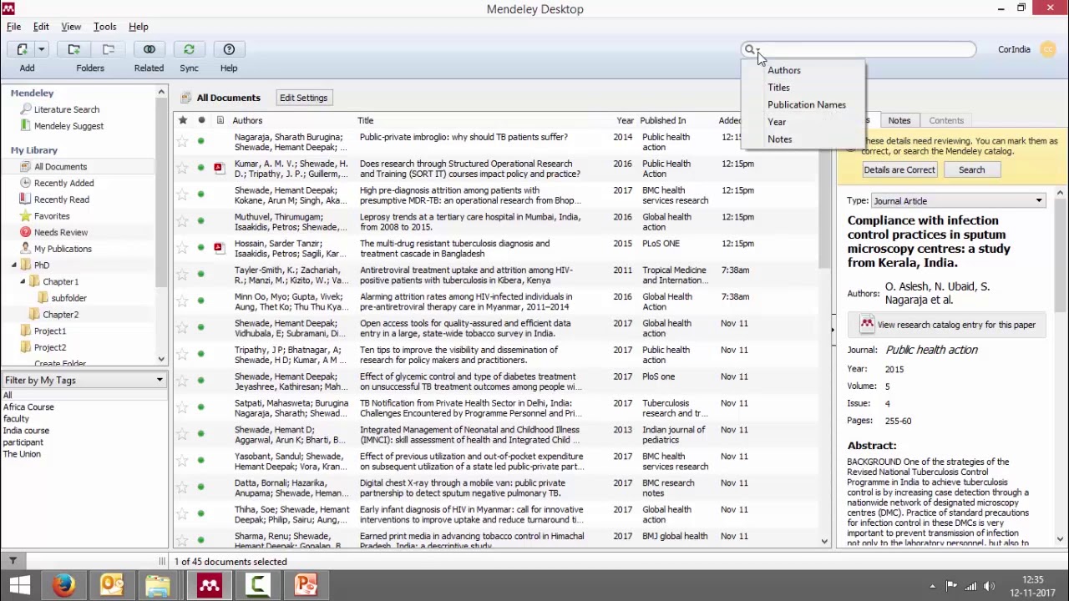Star the Minn Oo, Myo document
This screenshot has height=601, width=1069.
click(x=182, y=301)
